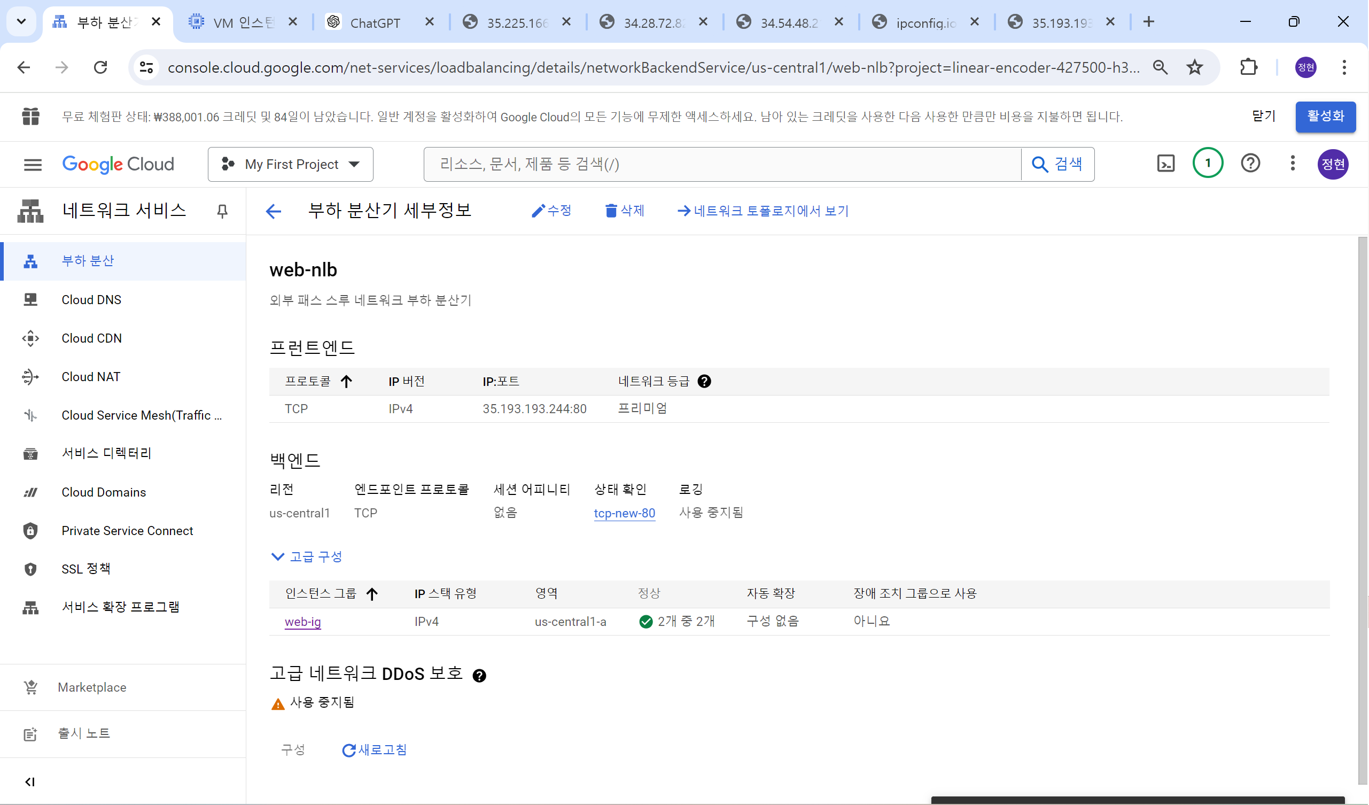
Task: Open the tcp-new-80 health check link
Action: 624,513
